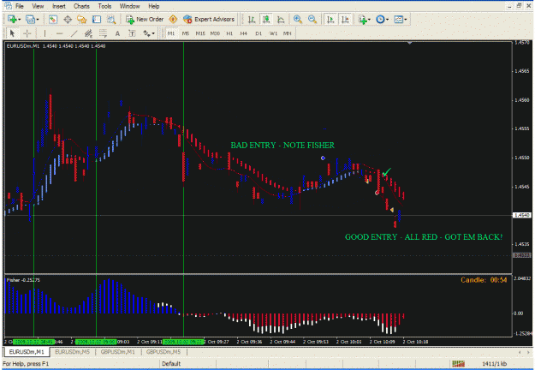Toggle the Chart Shift button
Viewport: 535px width, 370px height.
(x=345, y=20)
